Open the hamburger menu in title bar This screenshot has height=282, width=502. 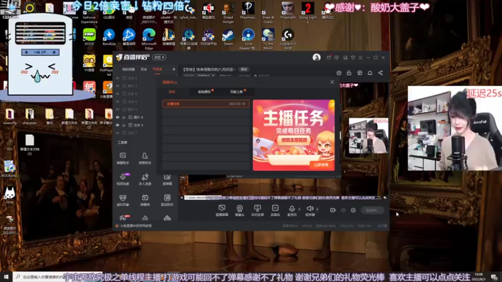[x=360, y=58]
